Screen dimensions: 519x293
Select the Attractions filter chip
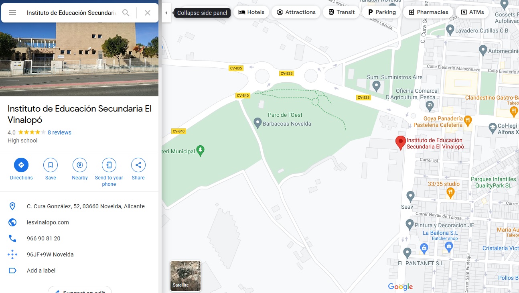296,12
